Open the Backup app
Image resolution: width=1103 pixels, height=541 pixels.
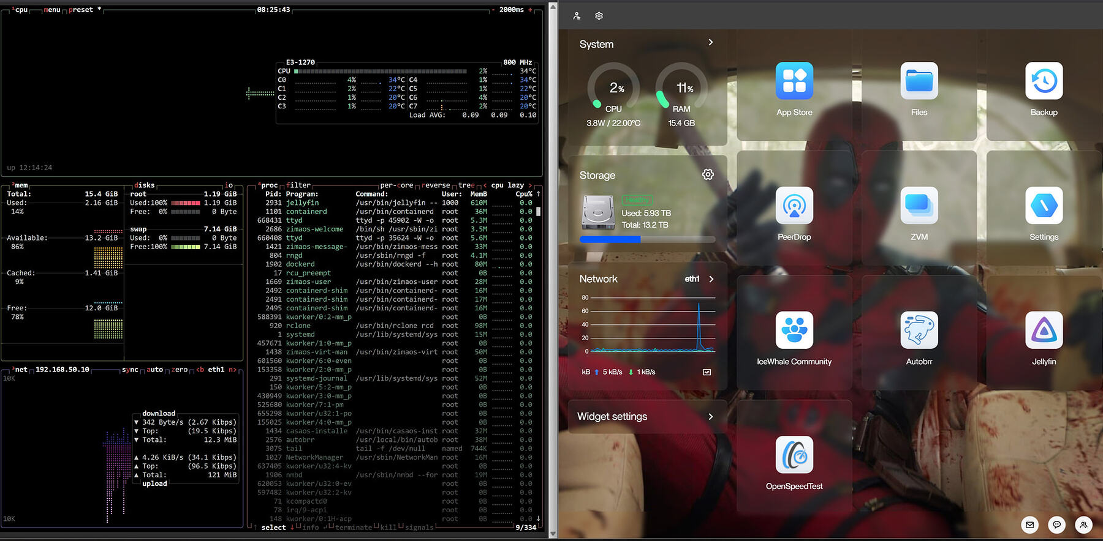pos(1044,81)
